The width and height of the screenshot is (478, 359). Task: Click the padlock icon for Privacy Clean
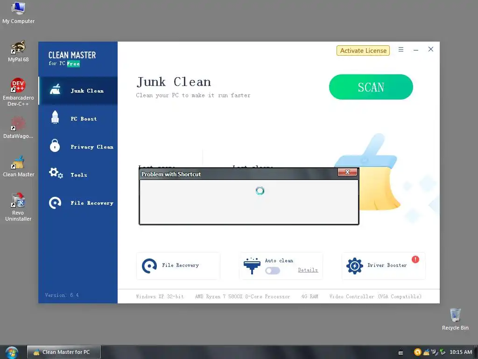[55, 145]
